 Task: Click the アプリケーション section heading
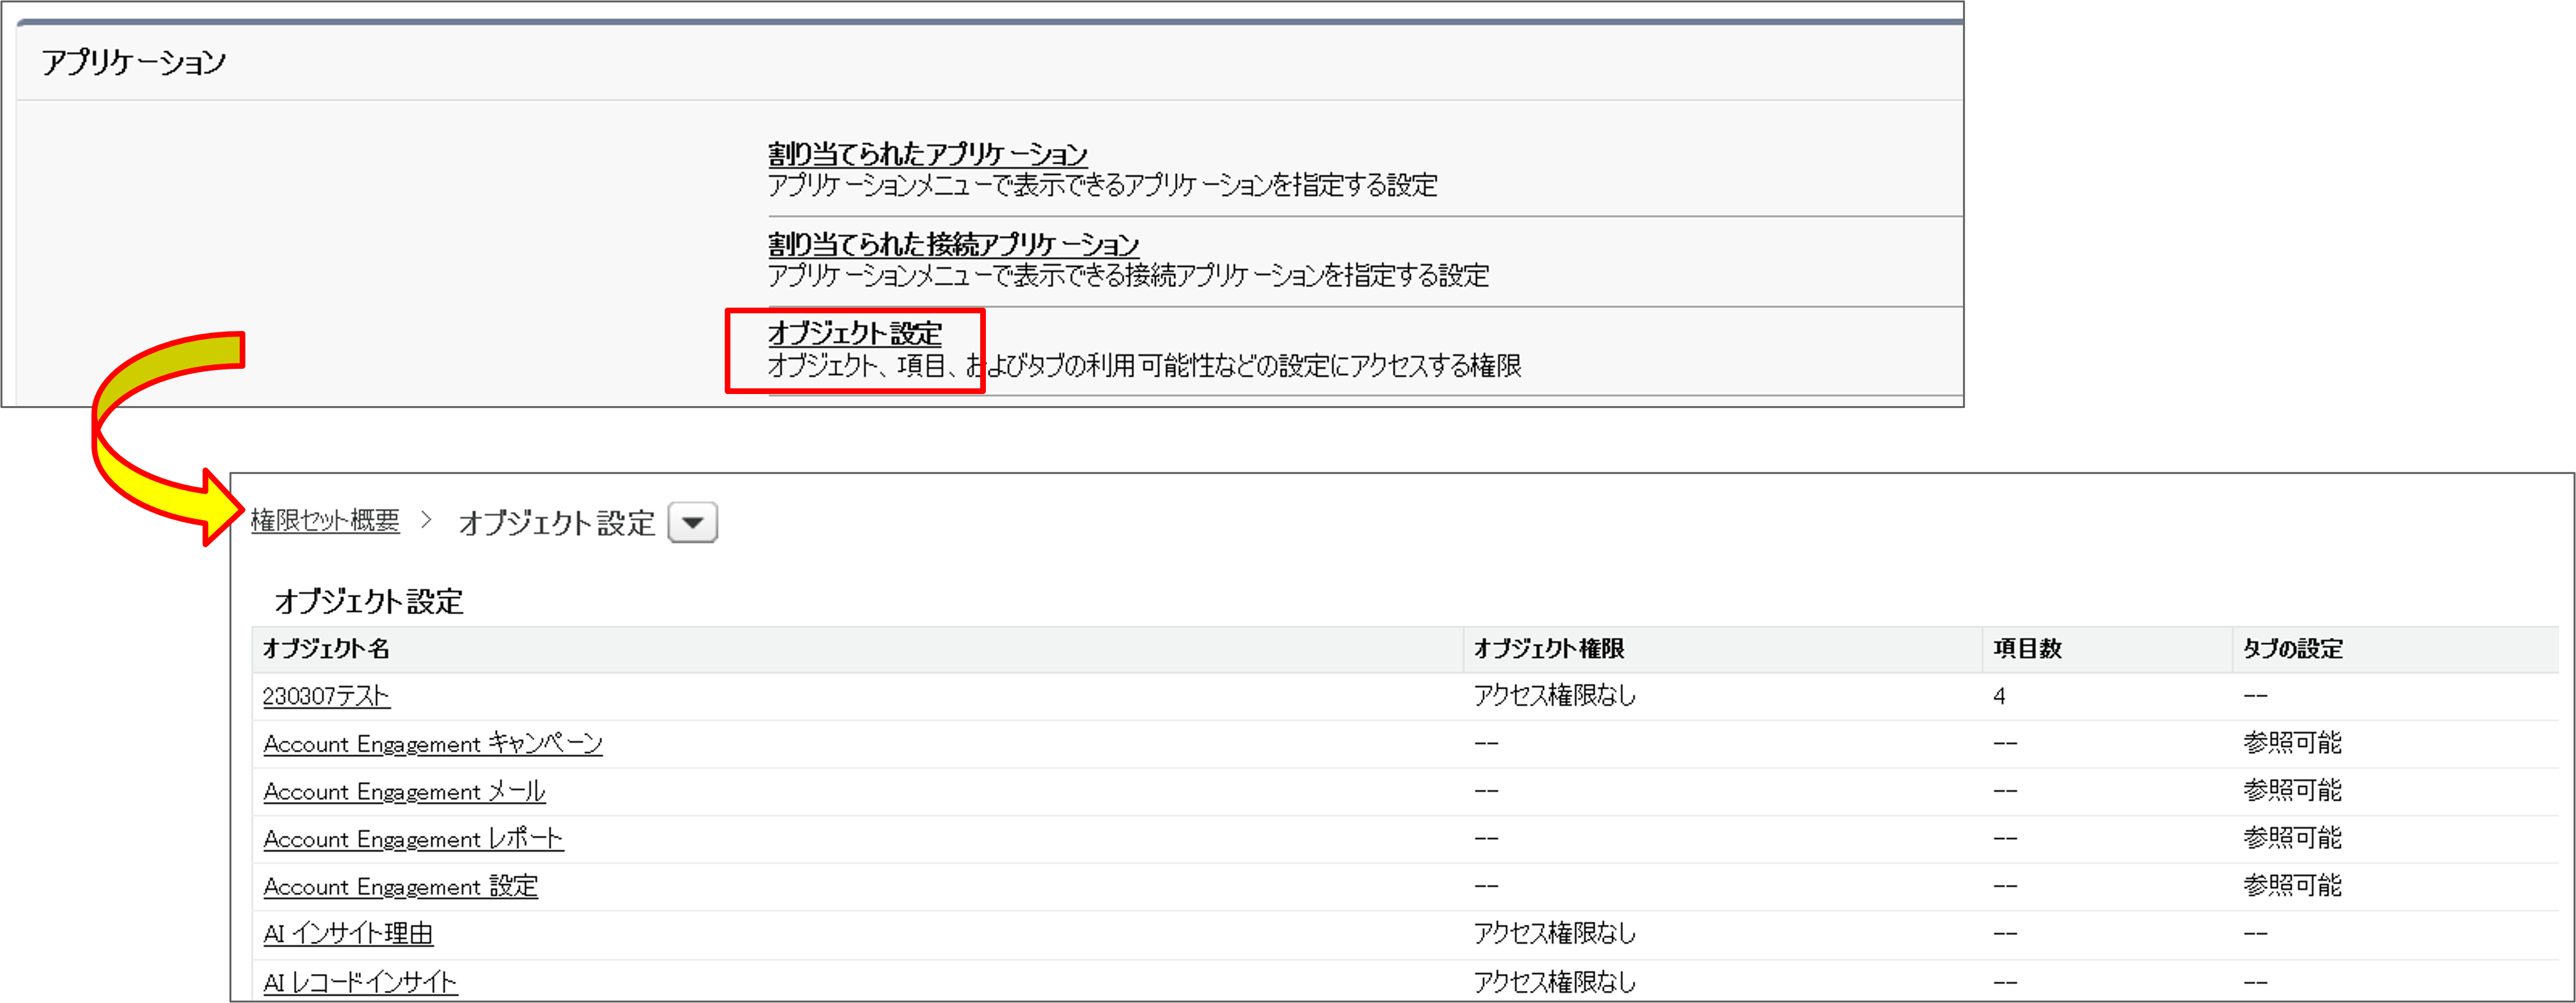tap(134, 62)
